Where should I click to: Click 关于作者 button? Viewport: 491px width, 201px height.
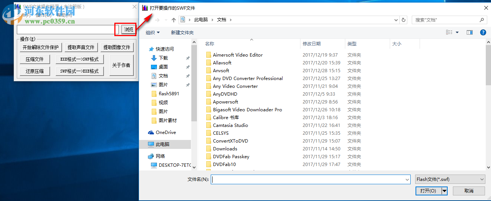pos(121,65)
